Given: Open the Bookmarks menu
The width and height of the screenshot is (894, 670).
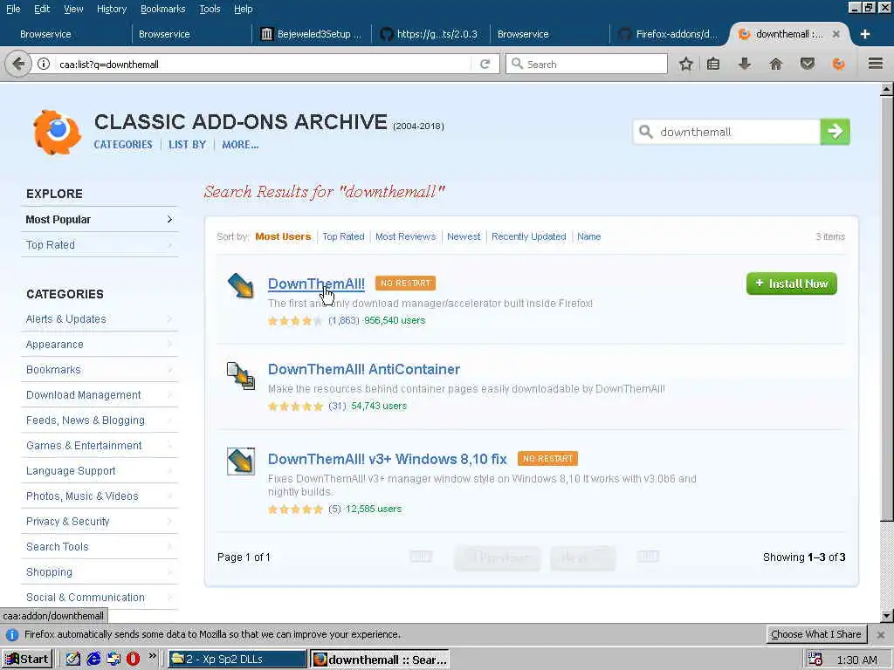Looking at the screenshot, I should tap(163, 9).
